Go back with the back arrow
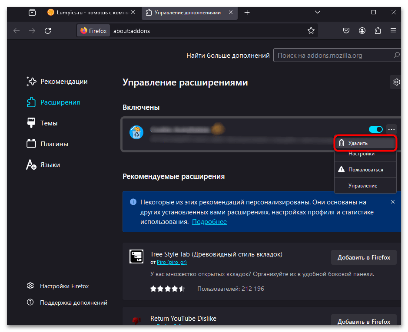Viewport: 408px width, 332px height. pyautogui.click(x=17, y=31)
